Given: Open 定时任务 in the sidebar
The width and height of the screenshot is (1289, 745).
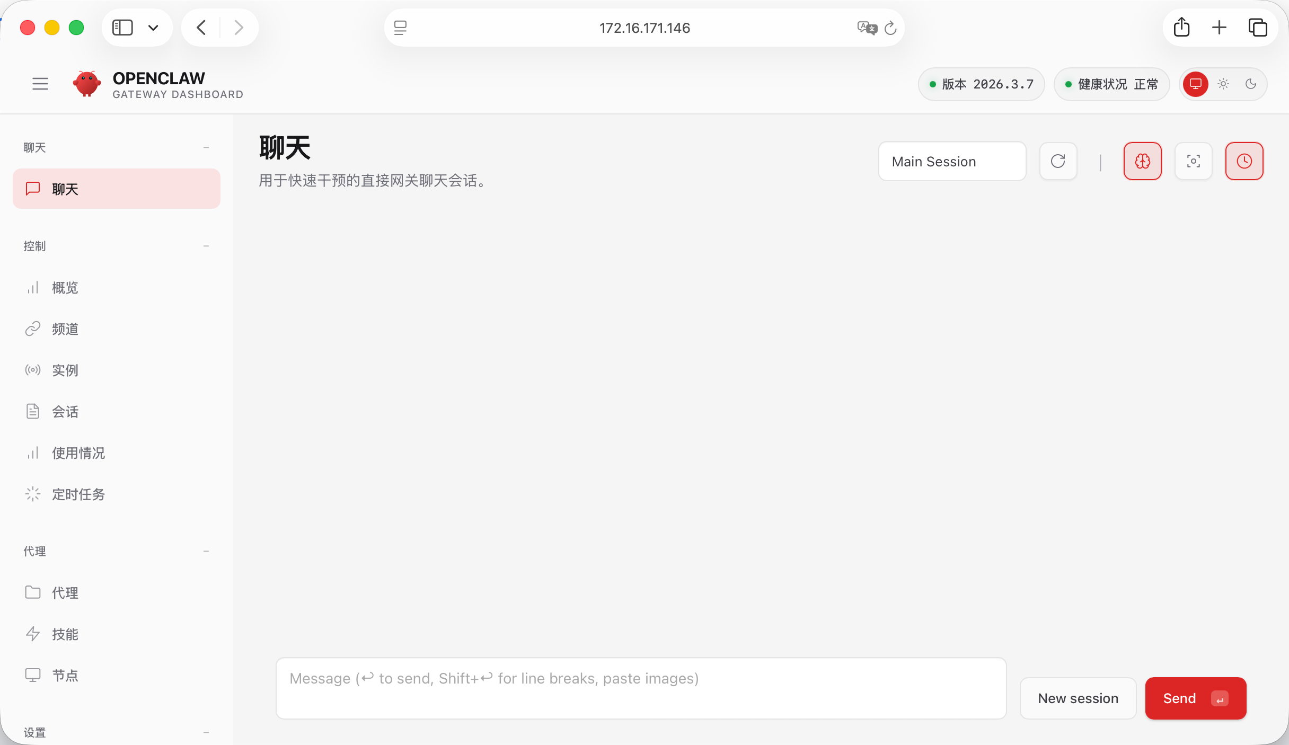Looking at the screenshot, I should (78, 494).
